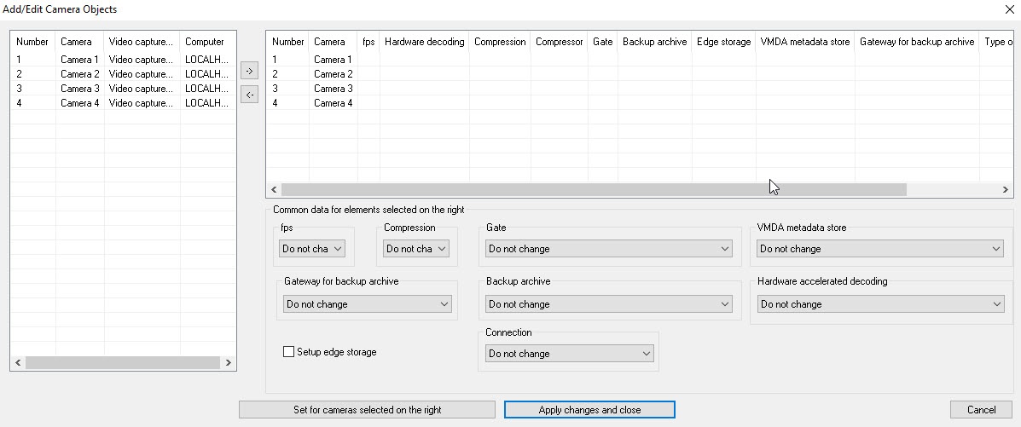Open the fps dropdown
Viewport: 1021px width, 427px height.
pyautogui.click(x=312, y=249)
